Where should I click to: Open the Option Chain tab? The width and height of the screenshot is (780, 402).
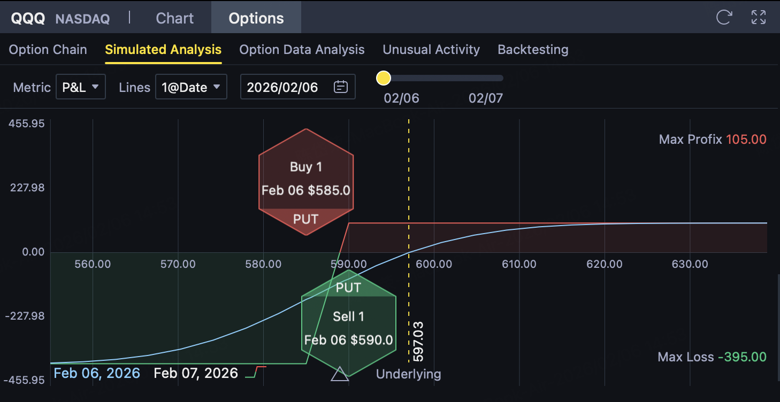[48, 50]
